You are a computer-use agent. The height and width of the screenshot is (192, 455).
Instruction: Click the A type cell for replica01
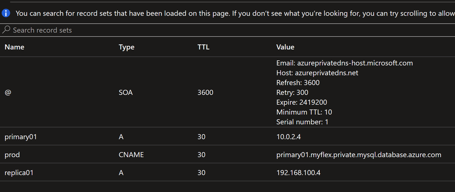tap(121, 173)
